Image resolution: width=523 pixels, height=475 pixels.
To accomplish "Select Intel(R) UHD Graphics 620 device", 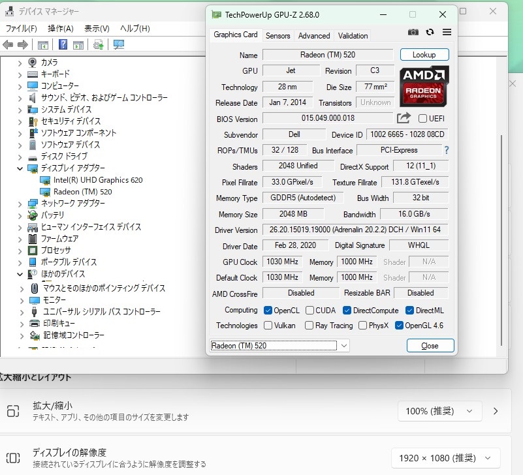I will point(98,180).
